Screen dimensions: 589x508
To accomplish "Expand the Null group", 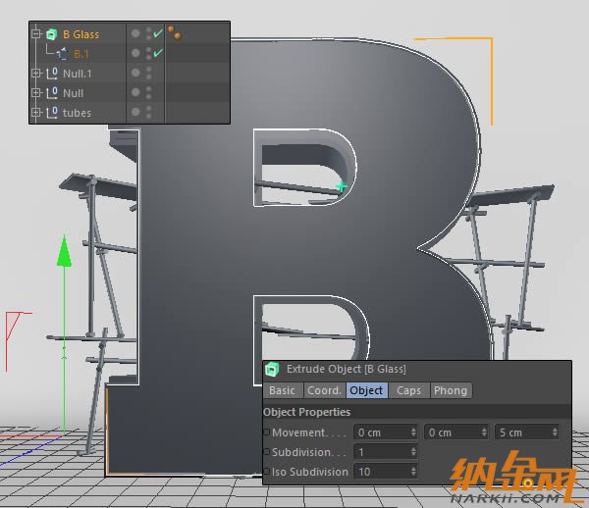I will tap(36, 92).
